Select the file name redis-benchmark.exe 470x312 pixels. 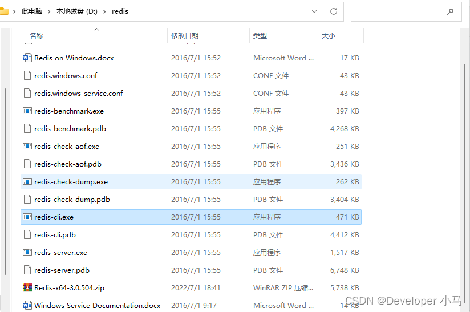click(x=69, y=111)
